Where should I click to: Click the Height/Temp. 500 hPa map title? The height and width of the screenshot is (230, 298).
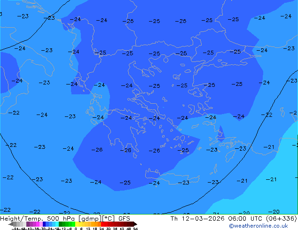[38, 219]
